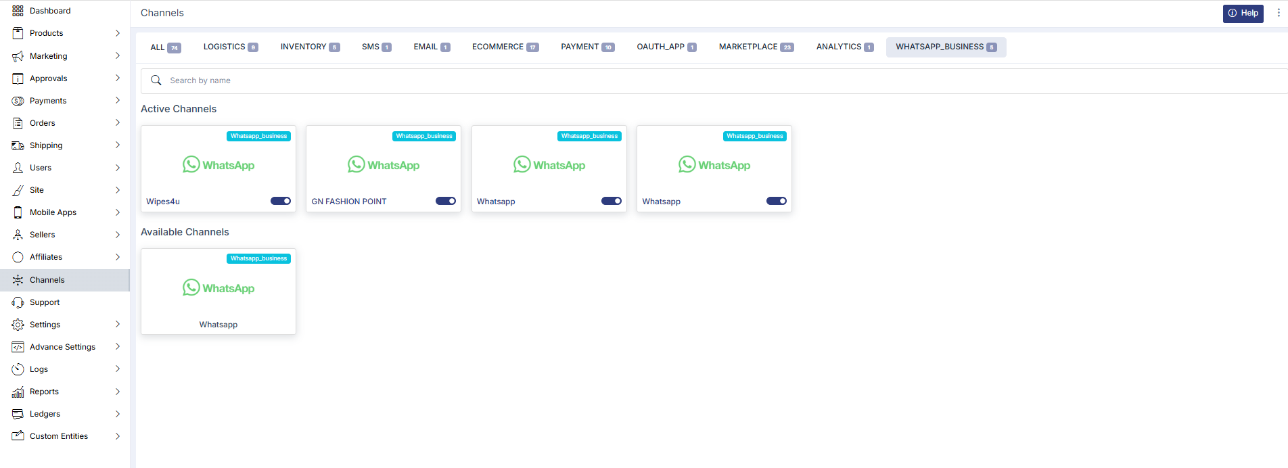Viewport: 1288px width, 468px height.
Task: Open the vertical dots menu beside Help
Action: (x=1278, y=13)
